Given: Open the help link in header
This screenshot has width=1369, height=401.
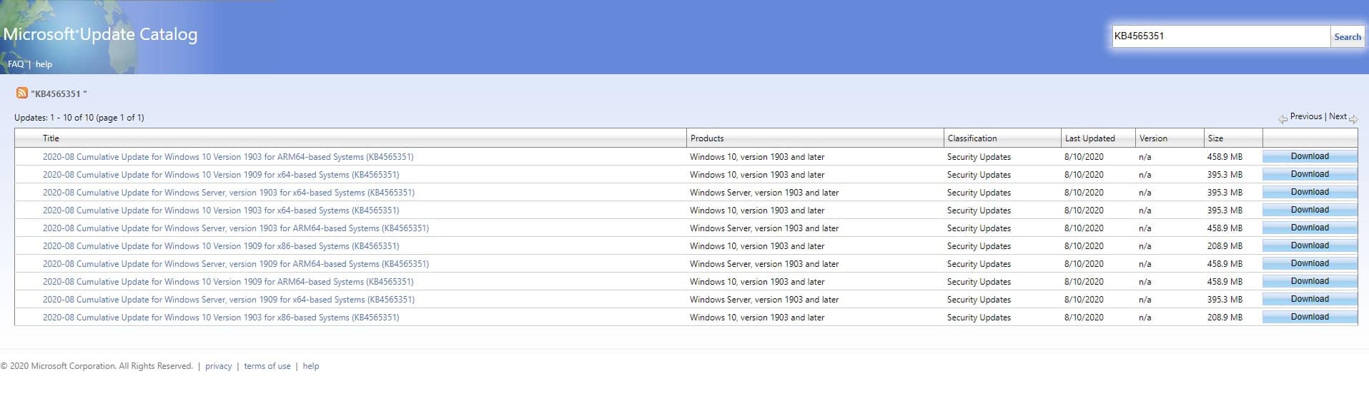Looking at the screenshot, I should [x=44, y=64].
